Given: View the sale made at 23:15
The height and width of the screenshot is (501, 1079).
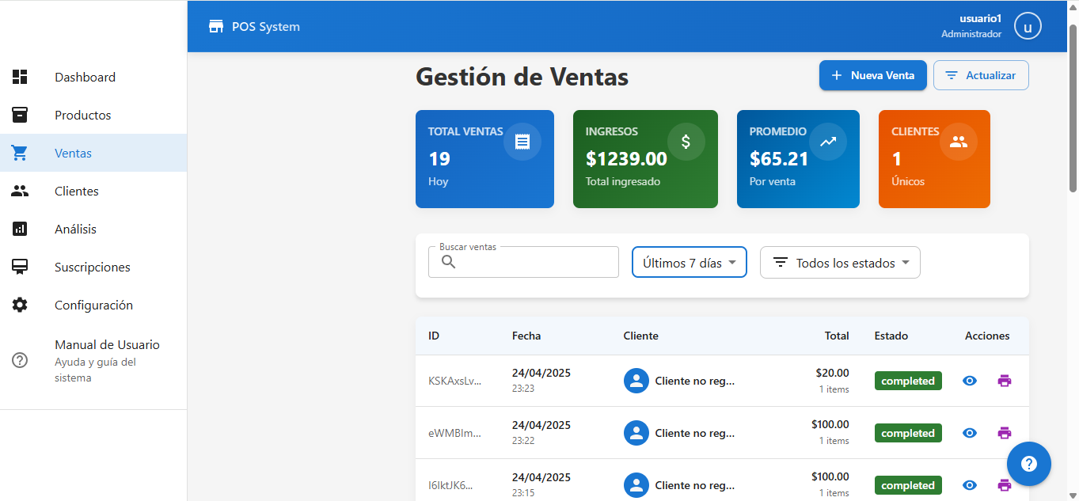Looking at the screenshot, I should click(x=970, y=485).
